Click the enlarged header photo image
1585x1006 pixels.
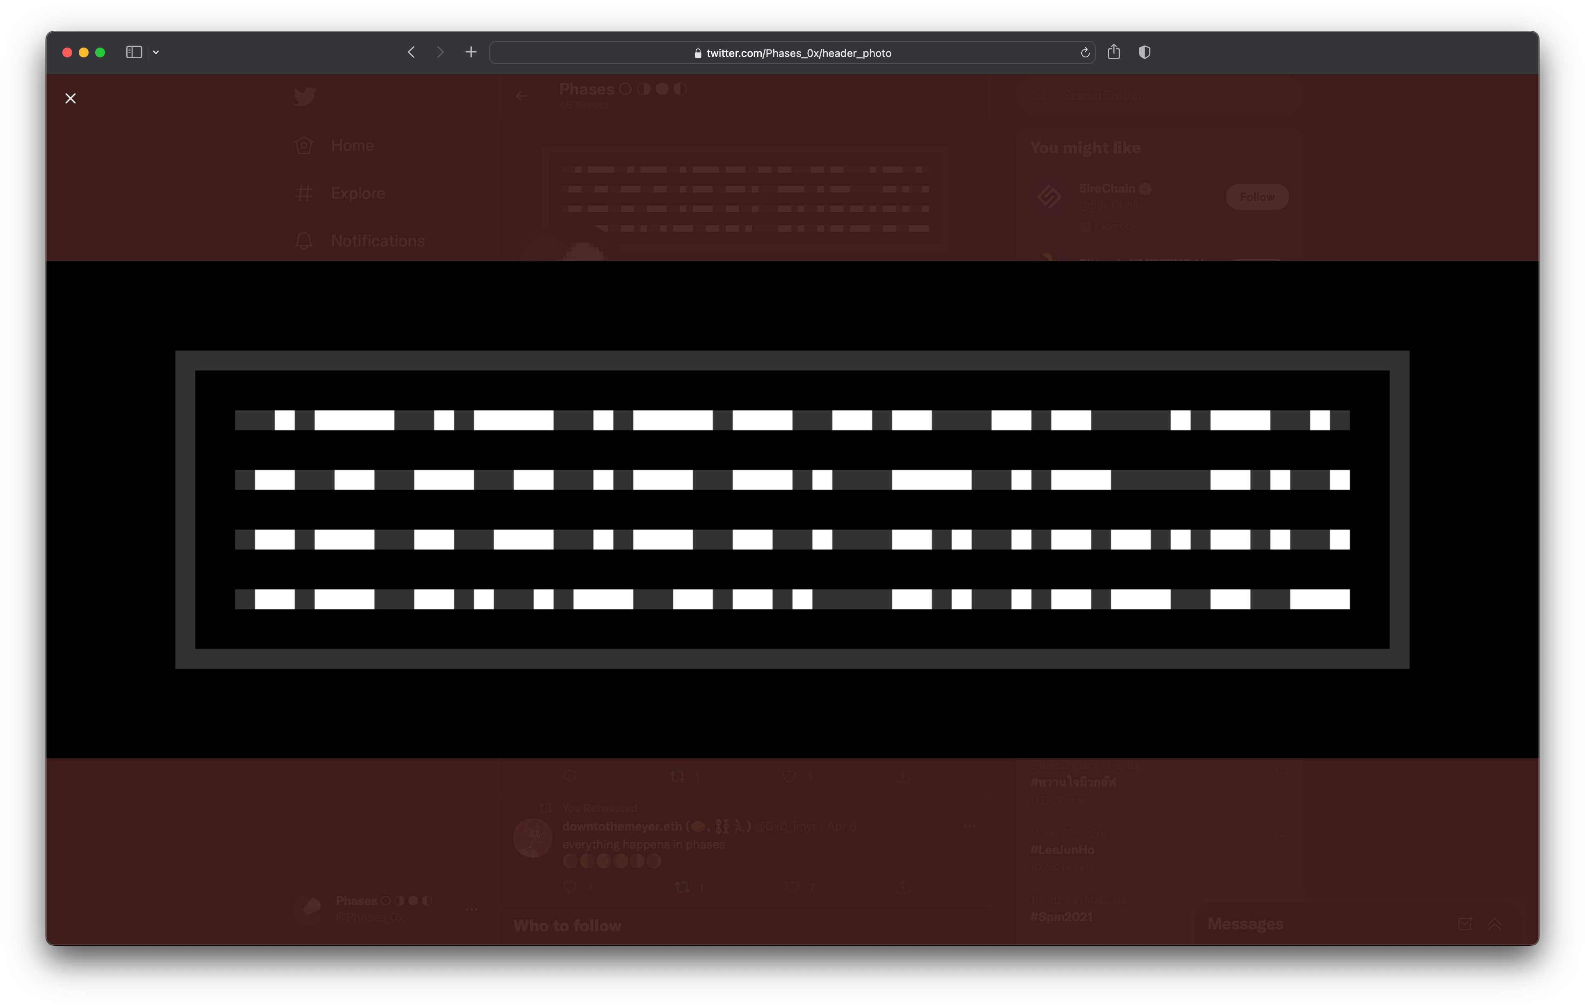tap(792, 509)
